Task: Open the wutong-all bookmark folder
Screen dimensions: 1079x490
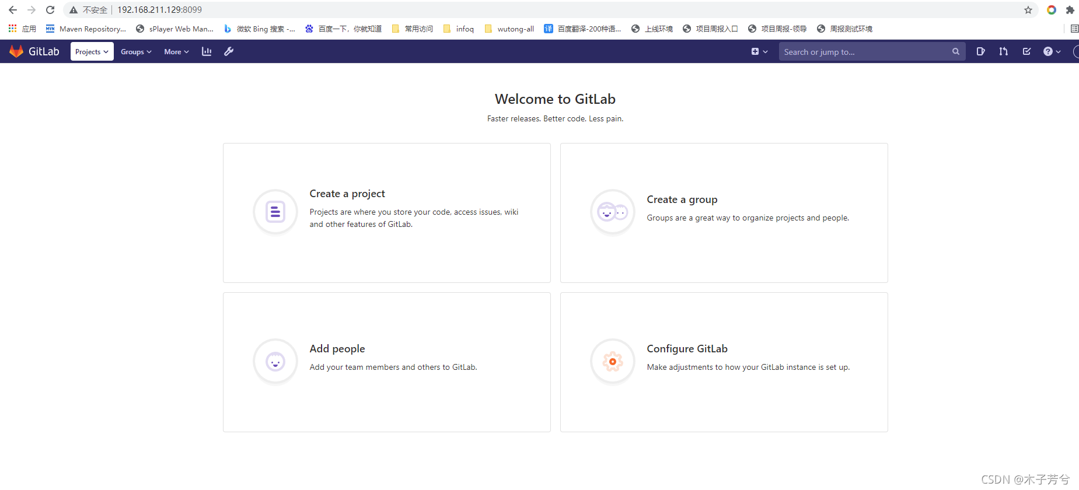Action: tap(509, 29)
